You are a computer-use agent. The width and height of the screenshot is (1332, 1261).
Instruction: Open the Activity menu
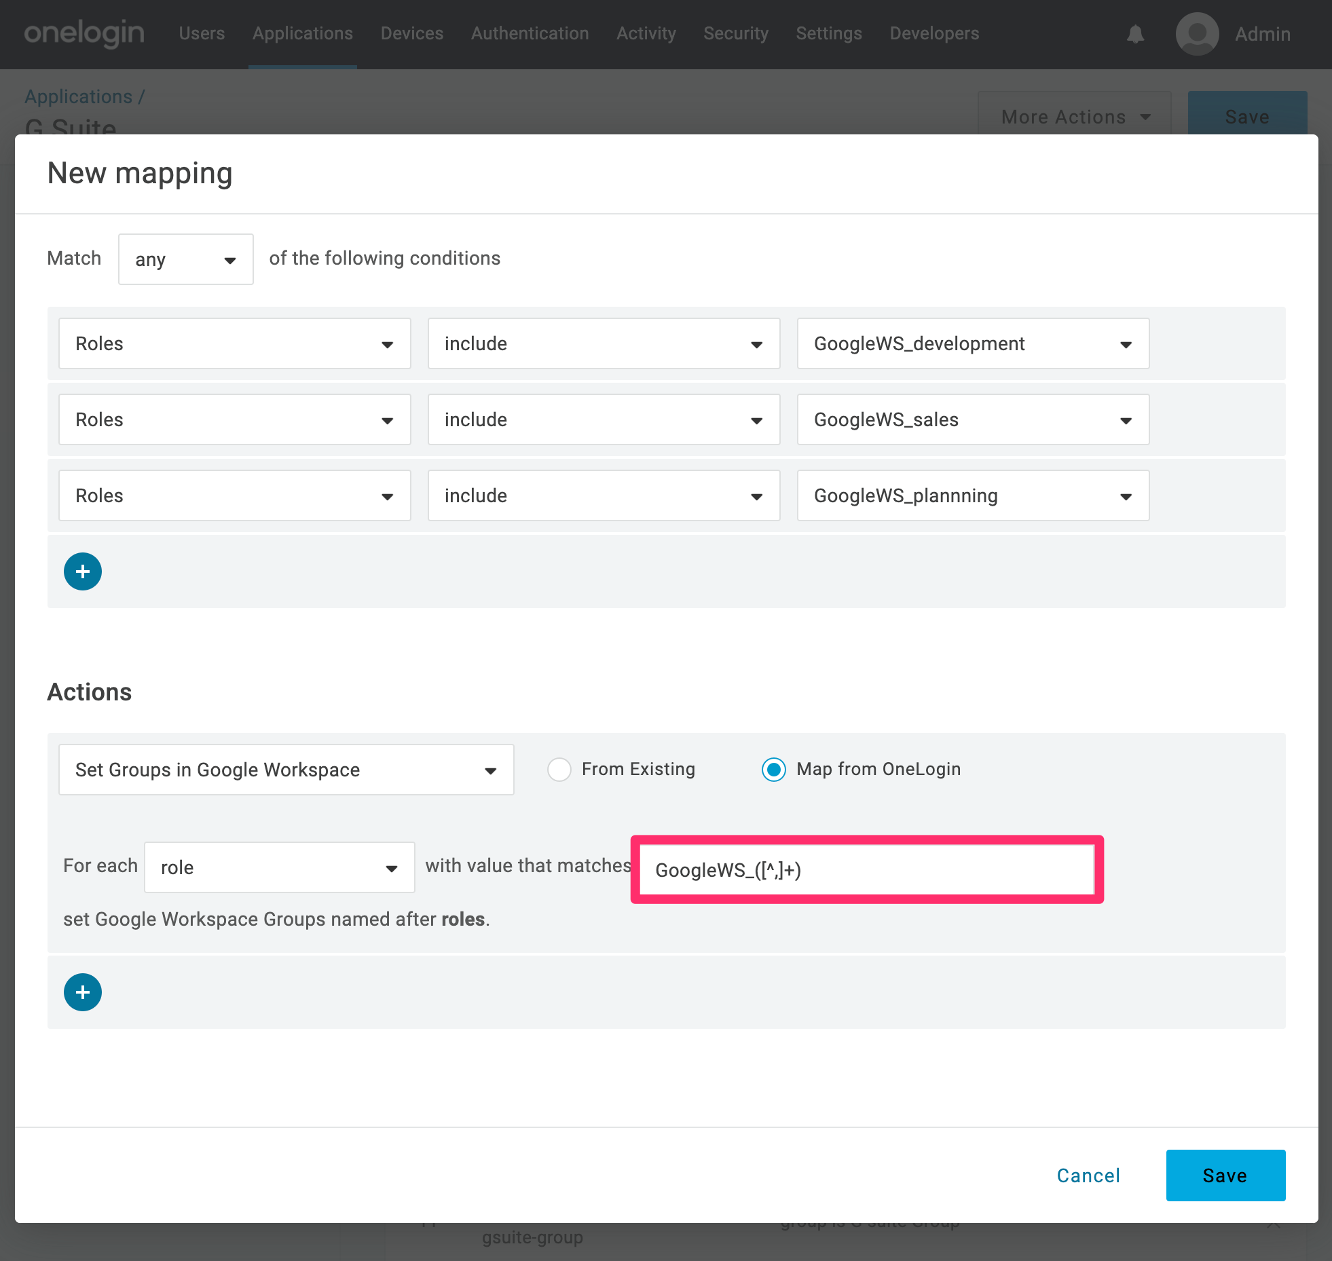point(646,33)
